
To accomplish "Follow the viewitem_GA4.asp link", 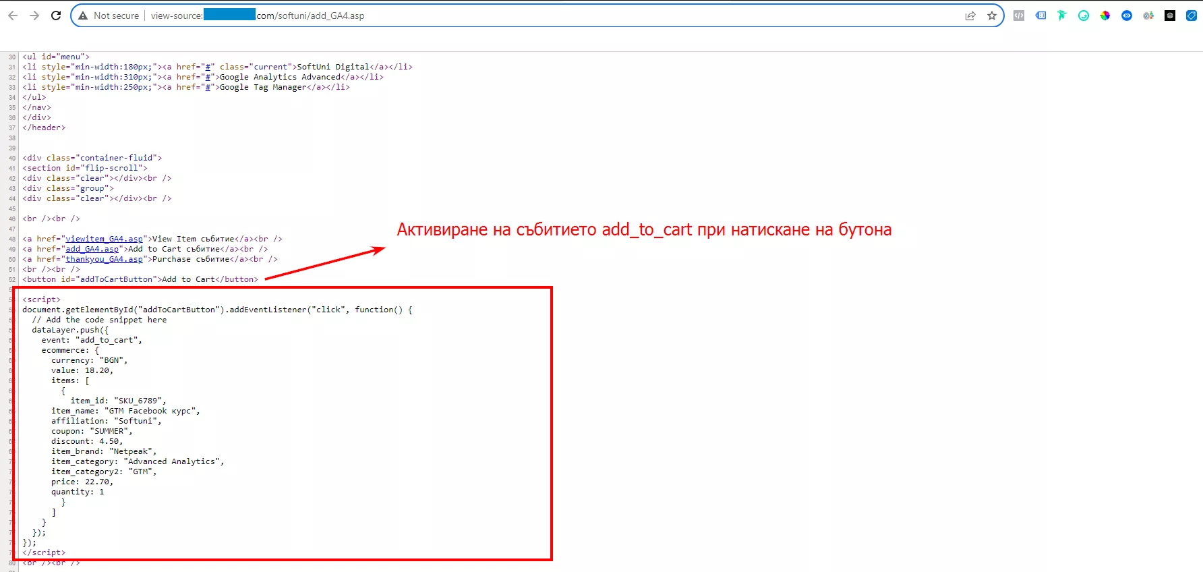I will pyautogui.click(x=104, y=239).
